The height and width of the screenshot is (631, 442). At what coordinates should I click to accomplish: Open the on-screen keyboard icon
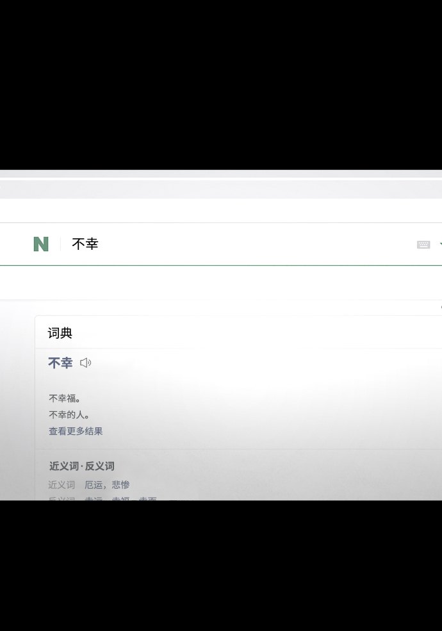423,245
